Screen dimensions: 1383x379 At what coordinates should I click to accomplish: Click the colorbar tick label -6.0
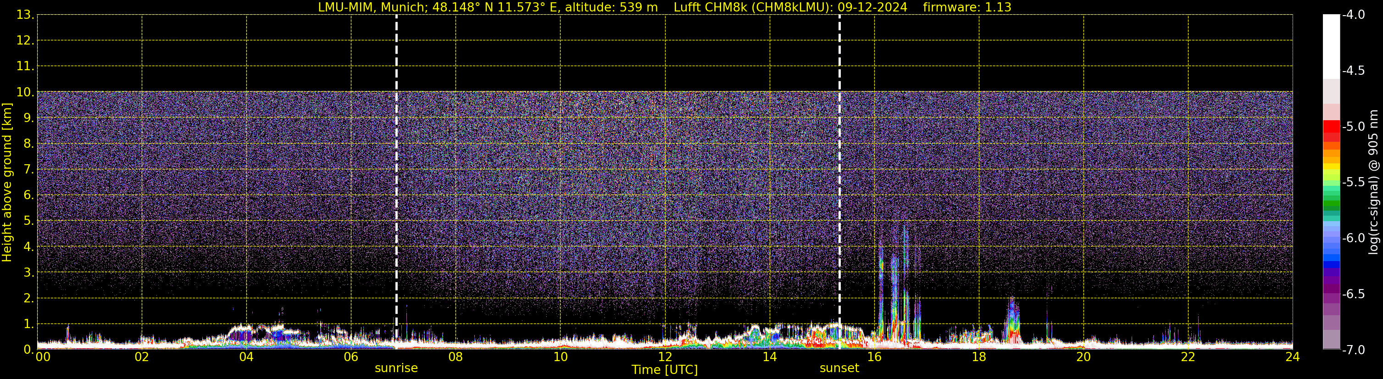coord(1353,238)
